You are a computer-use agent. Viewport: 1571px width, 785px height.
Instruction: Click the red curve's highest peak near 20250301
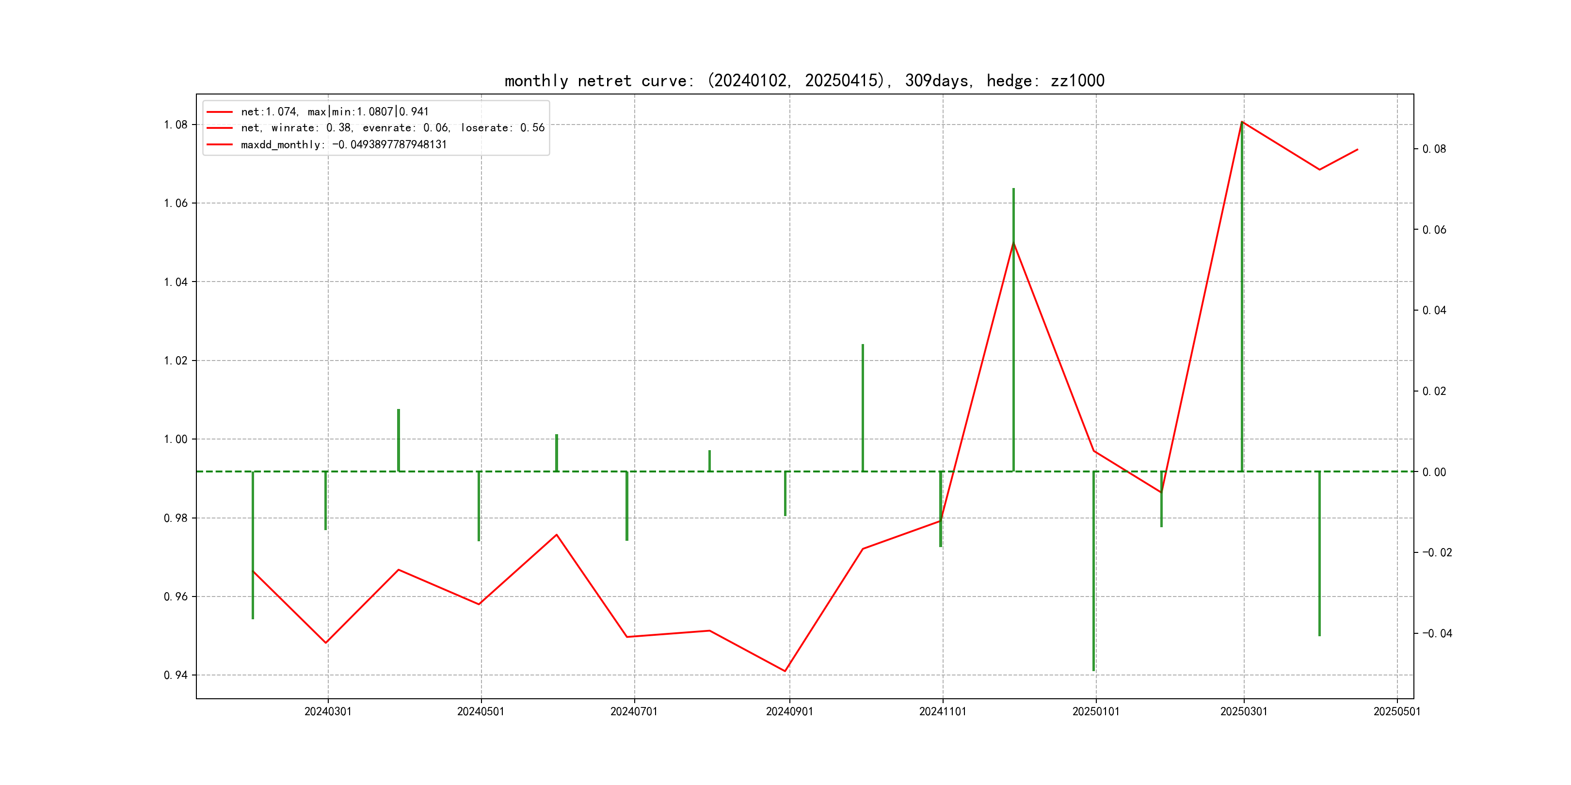[1242, 123]
